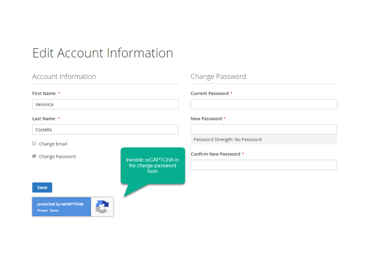Enable the Change Email checkbox
Screen dimensions: 370x262
click(x=34, y=144)
